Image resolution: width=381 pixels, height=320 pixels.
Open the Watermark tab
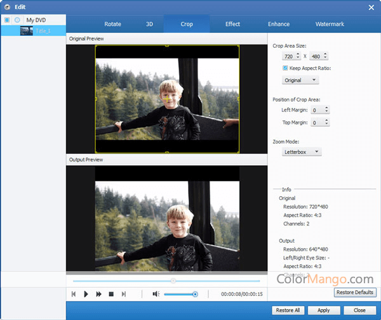pyautogui.click(x=330, y=24)
